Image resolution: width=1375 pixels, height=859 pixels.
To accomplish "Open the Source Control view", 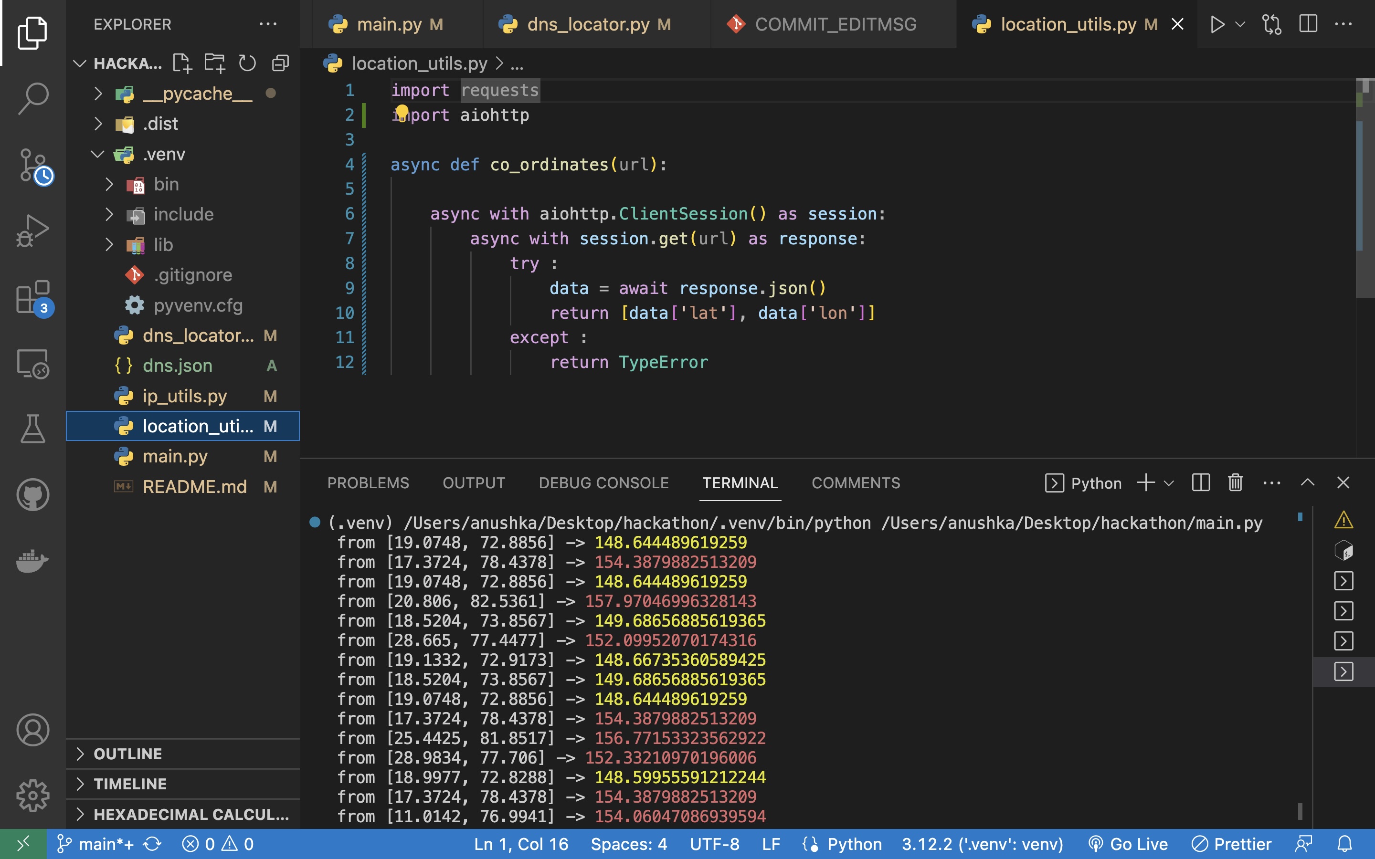I will pos(32,165).
